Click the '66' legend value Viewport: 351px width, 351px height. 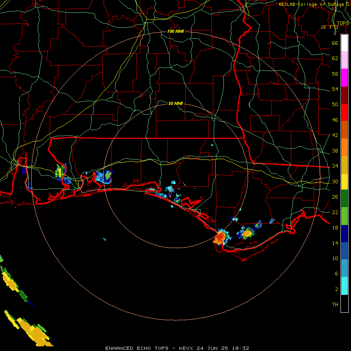tap(335, 43)
